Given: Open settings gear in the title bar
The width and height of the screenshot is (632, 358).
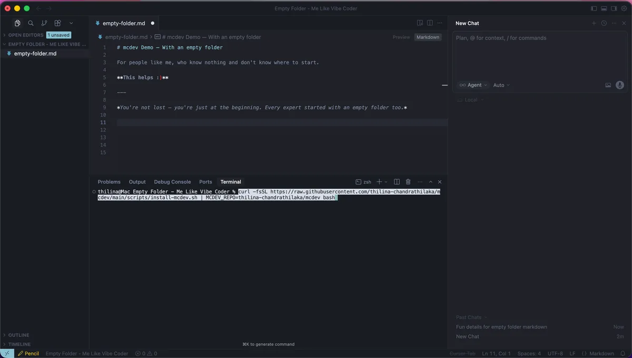Looking at the screenshot, I should [x=624, y=8].
